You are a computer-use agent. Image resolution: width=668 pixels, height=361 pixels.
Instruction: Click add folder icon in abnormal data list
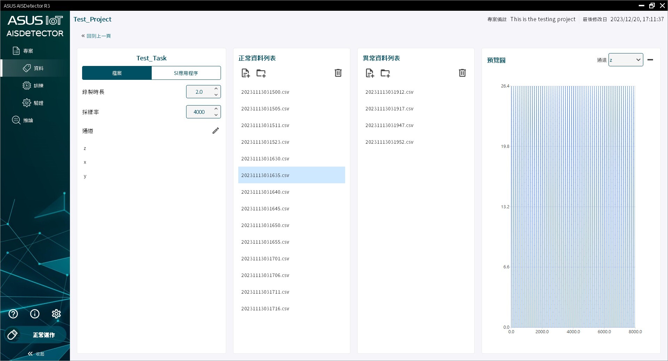(x=385, y=73)
